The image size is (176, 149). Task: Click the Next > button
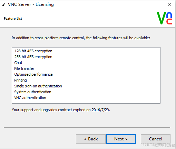121,139
